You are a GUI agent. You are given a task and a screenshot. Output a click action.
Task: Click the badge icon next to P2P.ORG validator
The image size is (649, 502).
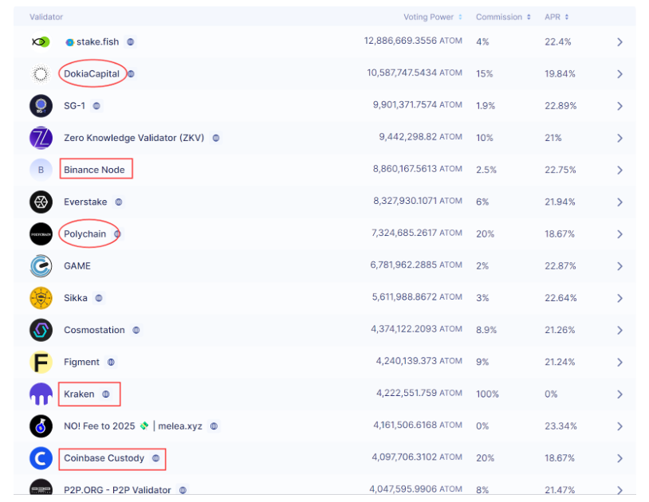pos(183,490)
